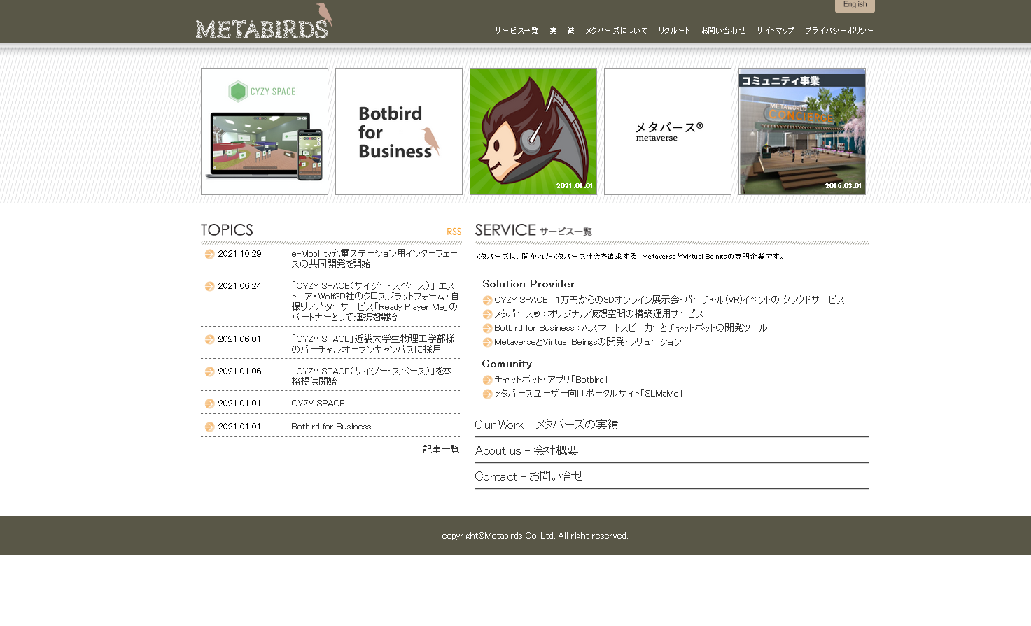Click the orange arrow bullet beside 2021.01.06

209,371
